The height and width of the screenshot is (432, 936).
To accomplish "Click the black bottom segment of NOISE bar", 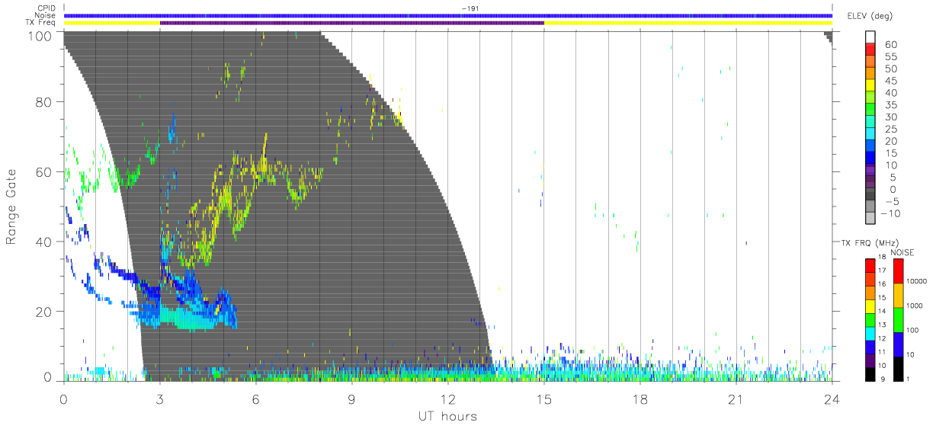I will coord(898,369).
